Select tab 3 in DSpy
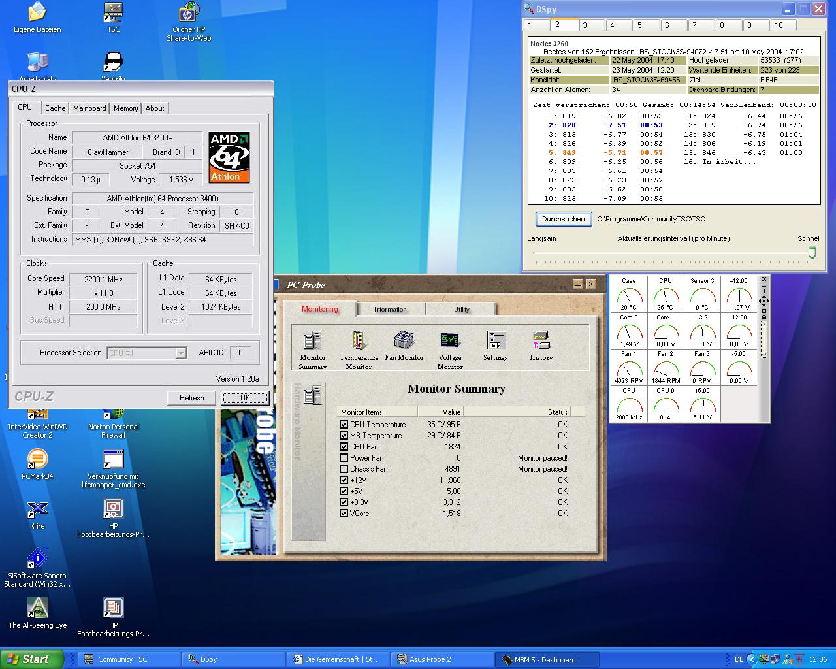Screen dimensions: 836x669 coord(591,25)
